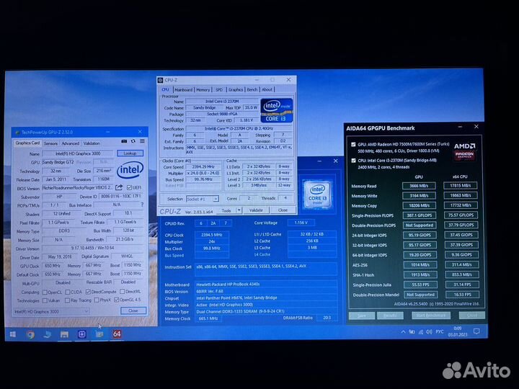Viewport: 519px width, 389px height.
Task: Click the Memory Read GPU result 5666 MB/s
Action: click(419, 186)
